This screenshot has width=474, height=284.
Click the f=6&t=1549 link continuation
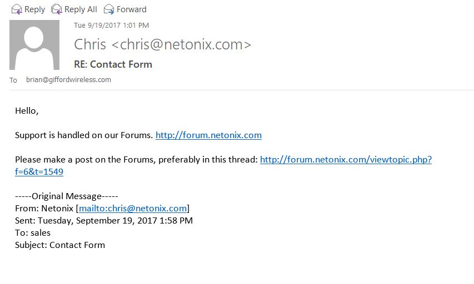click(39, 172)
